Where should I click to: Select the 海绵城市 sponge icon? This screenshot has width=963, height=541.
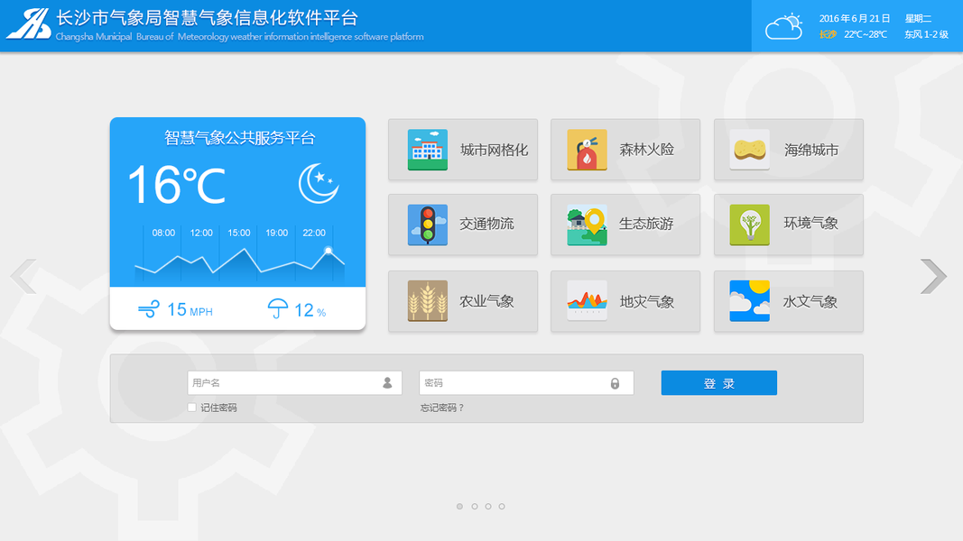tap(749, 150)
